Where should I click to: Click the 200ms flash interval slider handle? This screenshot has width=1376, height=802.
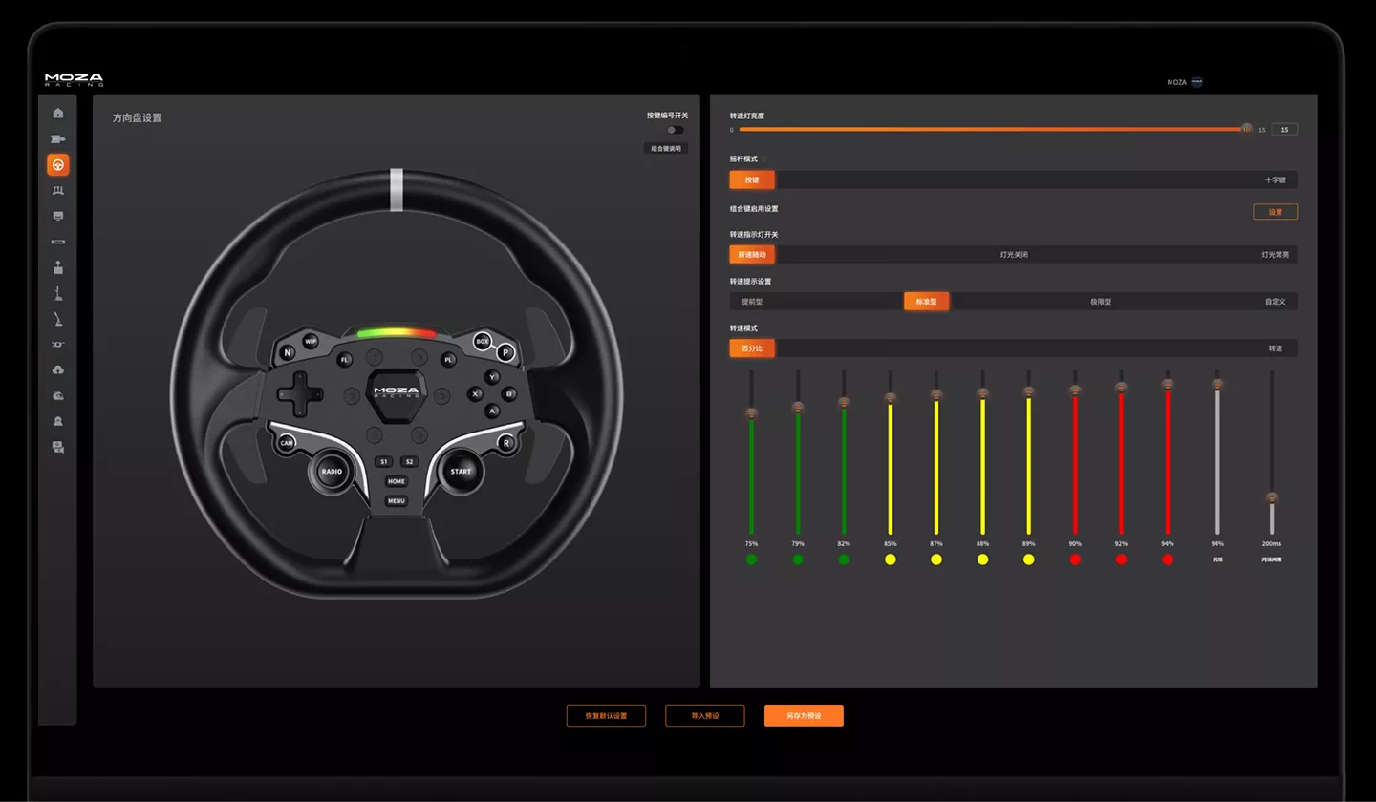(1272, 497)
